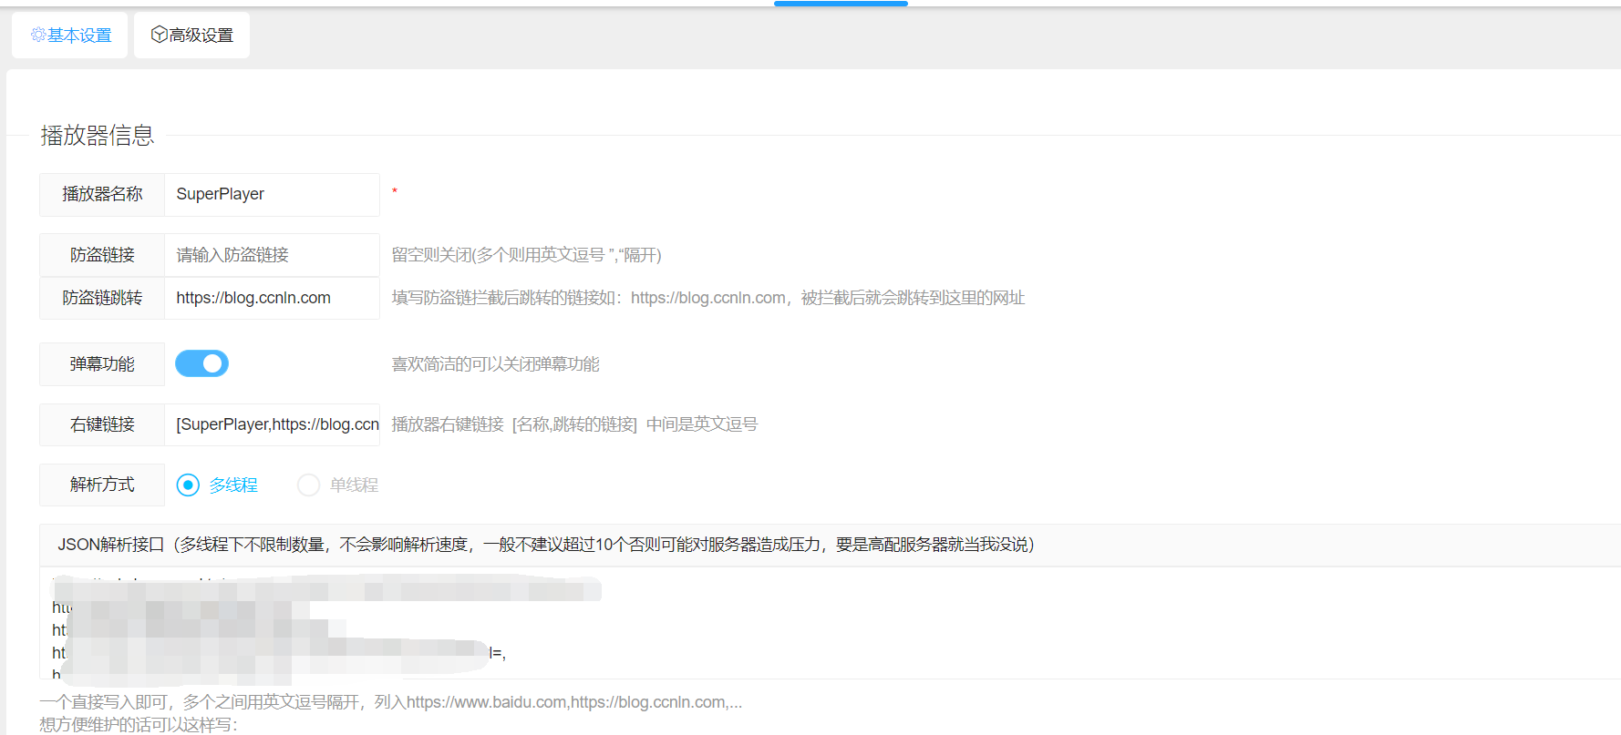Image resolution: width=1621 pixels, height=735 pixels.
Task: Click the cube icon on 高级设置 tab
Action: [159, 35]
